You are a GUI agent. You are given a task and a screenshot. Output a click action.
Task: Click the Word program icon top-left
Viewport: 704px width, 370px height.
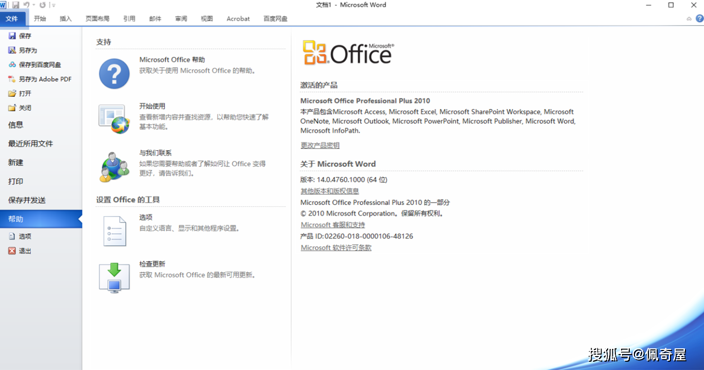click(4, 5)
